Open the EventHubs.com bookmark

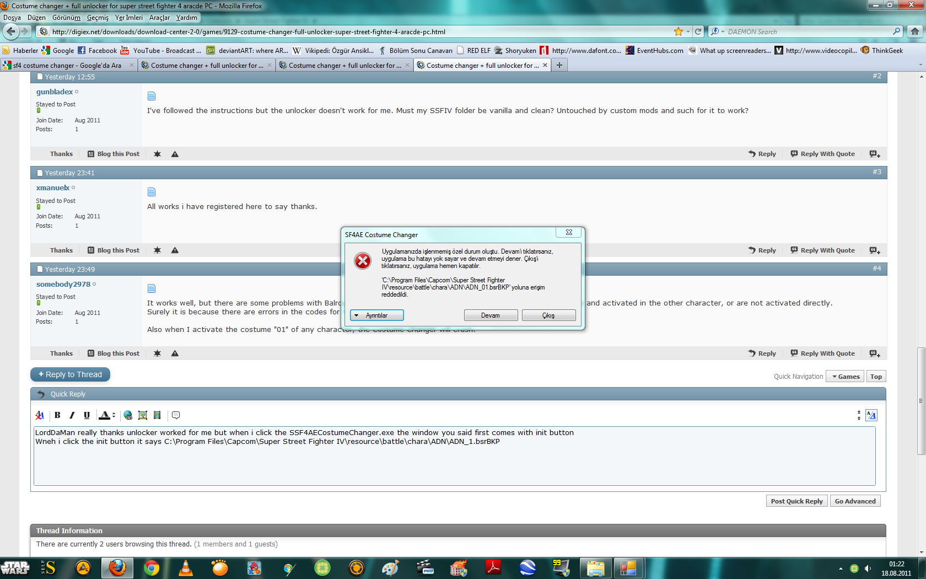coord(654,50)
